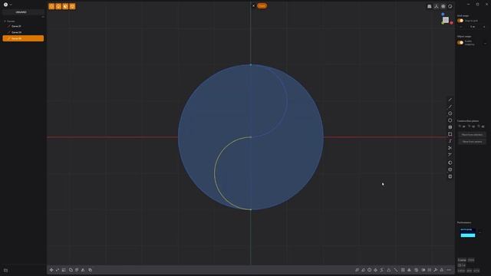The width and height of the screenshot is (491, 276).
Task: Click the gray cube in orientation gizmo
Action: pos(446,20)
